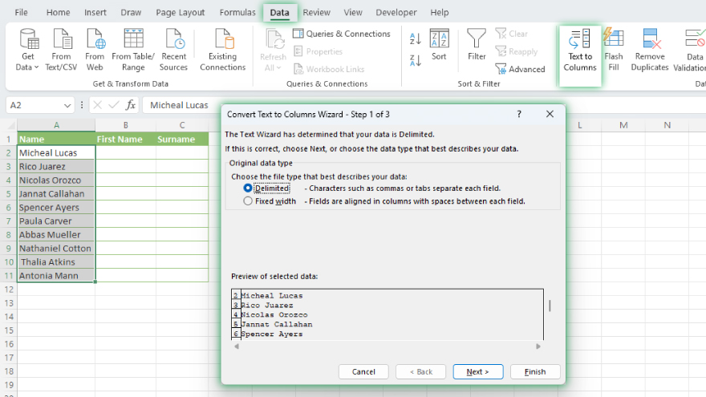Click Clear filter
Image resolution: width=706 pixels, height=397 pixels.
point(512,34)
